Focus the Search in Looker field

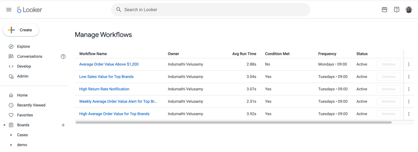coord(211,10)
